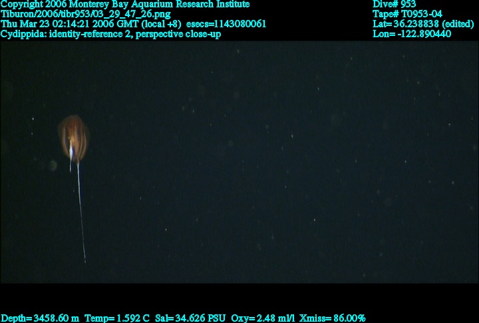Select the Tiburon/2006/tibr953 file path text
Image resolution: width=479 pixels, height=323 pixels.
(86, 14)
